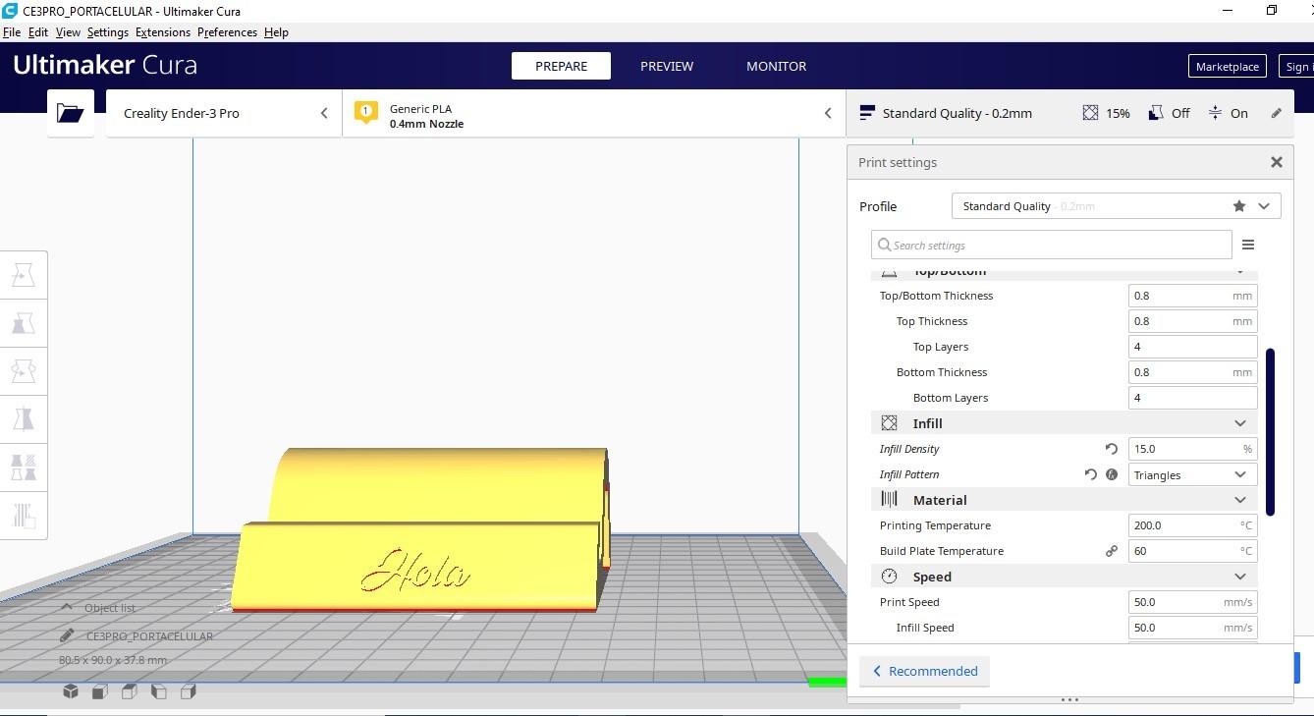The width and height of the screenshot is (1314, 716).
Task: Click the print settings vertical scrollbar
Action: (x=1271, y=431)
